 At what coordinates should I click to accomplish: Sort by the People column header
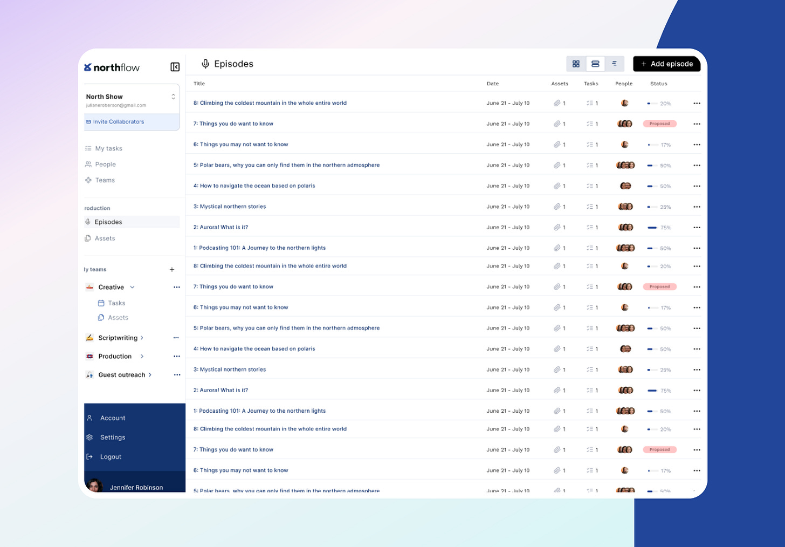pos(624,84)
